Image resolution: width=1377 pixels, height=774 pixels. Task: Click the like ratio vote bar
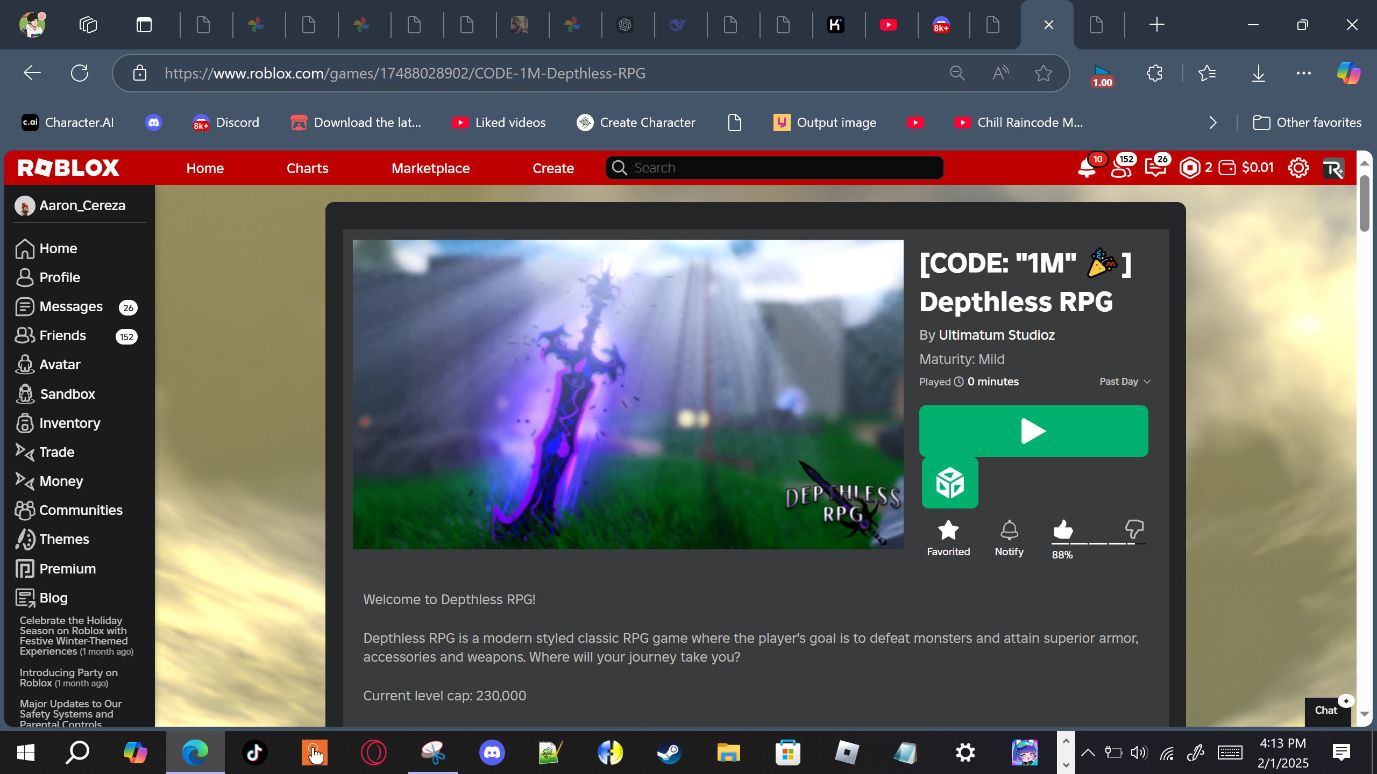(1098, 543)
